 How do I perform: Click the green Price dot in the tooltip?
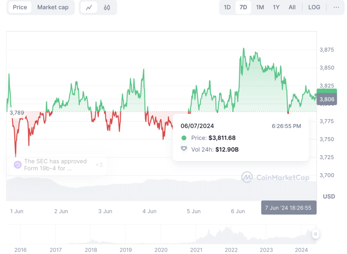(x=184, y=138)
